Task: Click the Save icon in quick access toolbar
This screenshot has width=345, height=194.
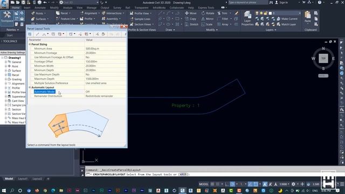Action: 23,2
